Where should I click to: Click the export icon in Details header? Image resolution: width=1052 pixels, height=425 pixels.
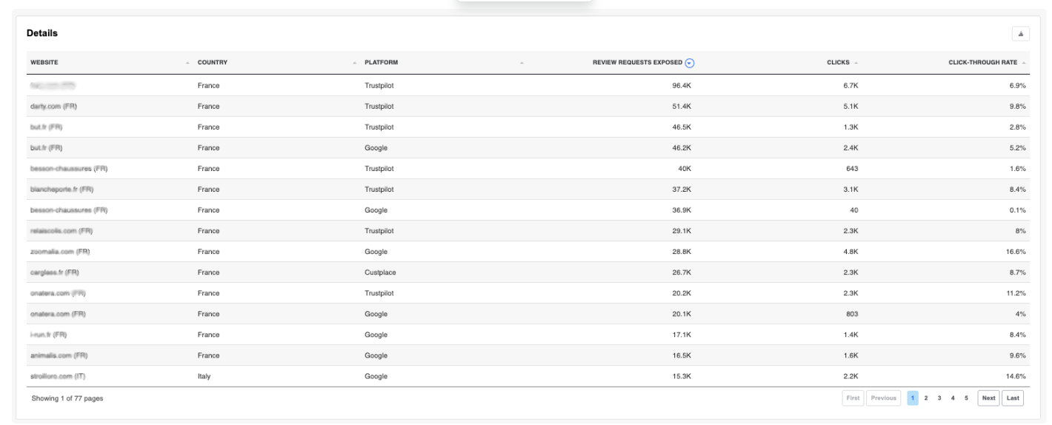(x=1020, y=34)
